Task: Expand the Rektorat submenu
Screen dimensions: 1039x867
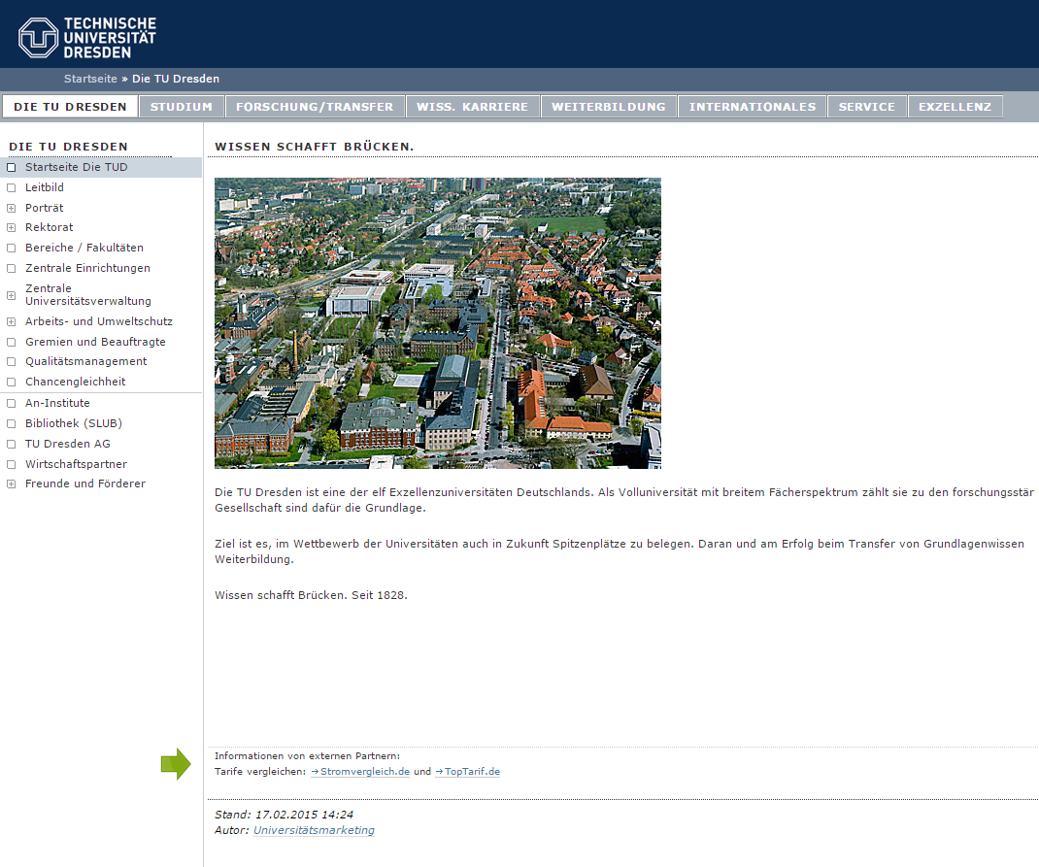Action: [x=12, y=228]
